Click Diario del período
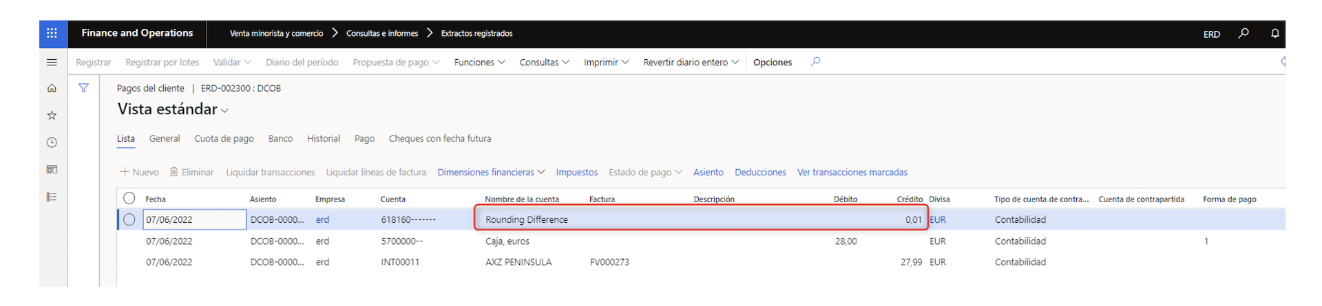 302,62
